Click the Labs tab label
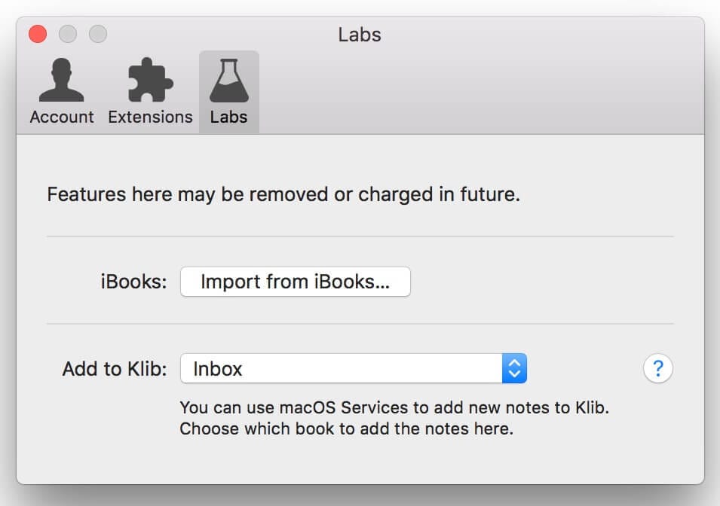The image size is (720, 506). [x=228, y=117]
